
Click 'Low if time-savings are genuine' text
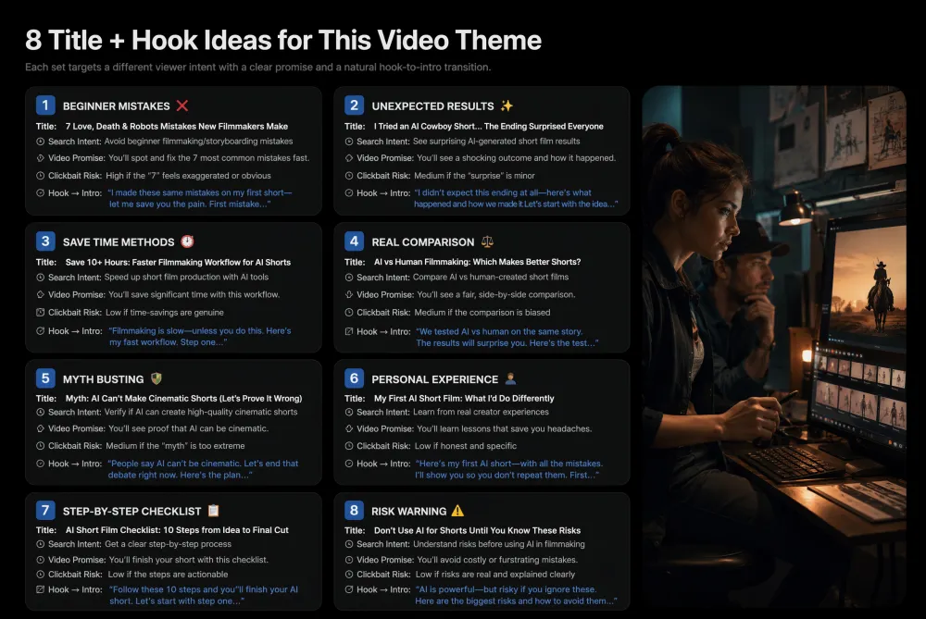165,312
